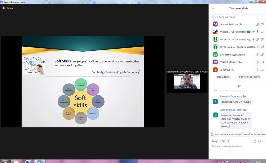Click the muted mic icon for 1 Людмила Дзгаленко
This screenshot has height=163, width=266.
[258, 55]
